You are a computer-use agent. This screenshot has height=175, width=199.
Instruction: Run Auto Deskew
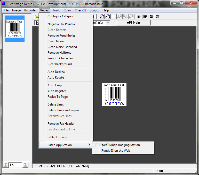(66, 72)
